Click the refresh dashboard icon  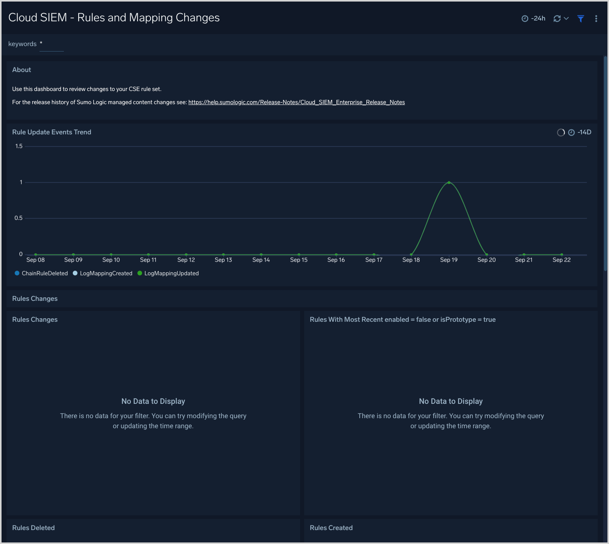(557, 19)
